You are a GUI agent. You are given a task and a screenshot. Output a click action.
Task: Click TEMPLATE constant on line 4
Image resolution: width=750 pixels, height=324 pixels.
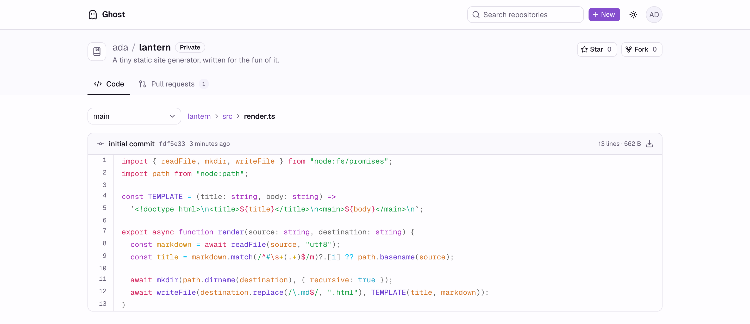point(165,197)
